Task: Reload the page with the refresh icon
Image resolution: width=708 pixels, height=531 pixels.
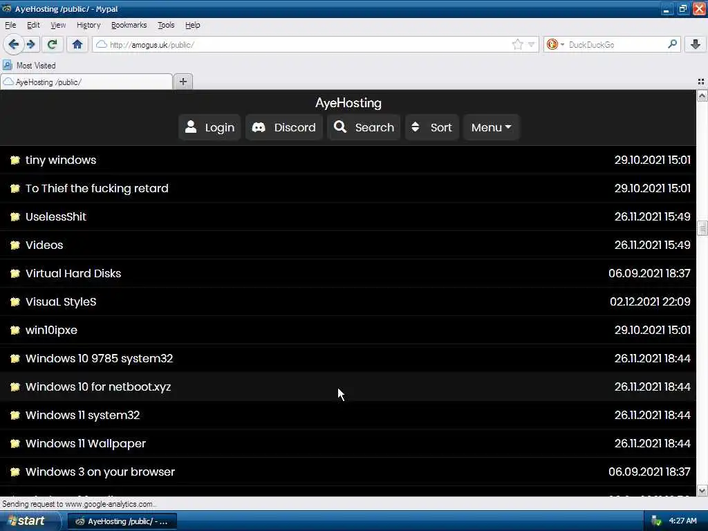Action: (52, 44)
